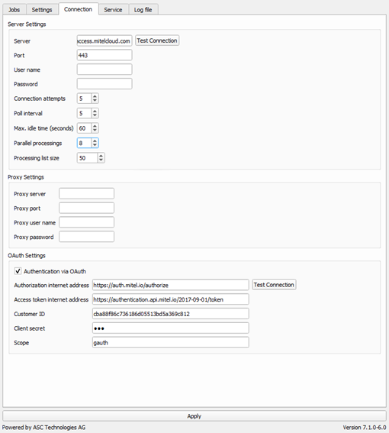Increase the Processing list size value
Image resolution: width=389 pixels, height=433 pixels.
[x=101, y=156]
